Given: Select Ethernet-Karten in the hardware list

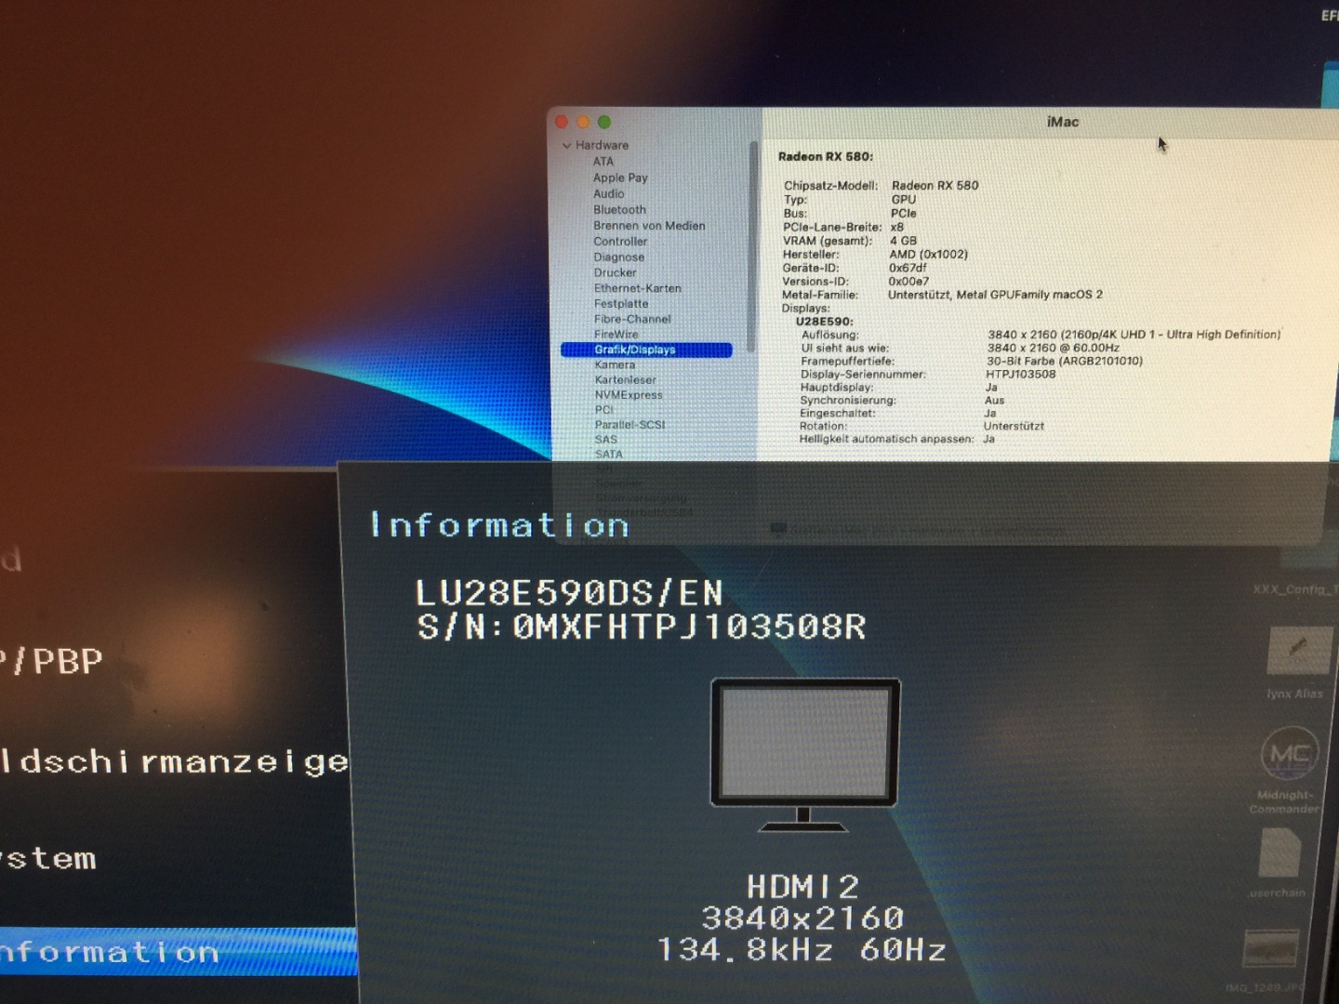Looking at the screenshot, I should [x=638, y=288].
